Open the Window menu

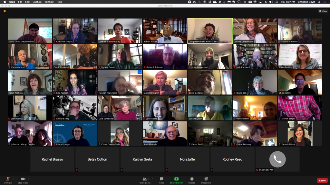pyautogui.click(x=49, y=2)
